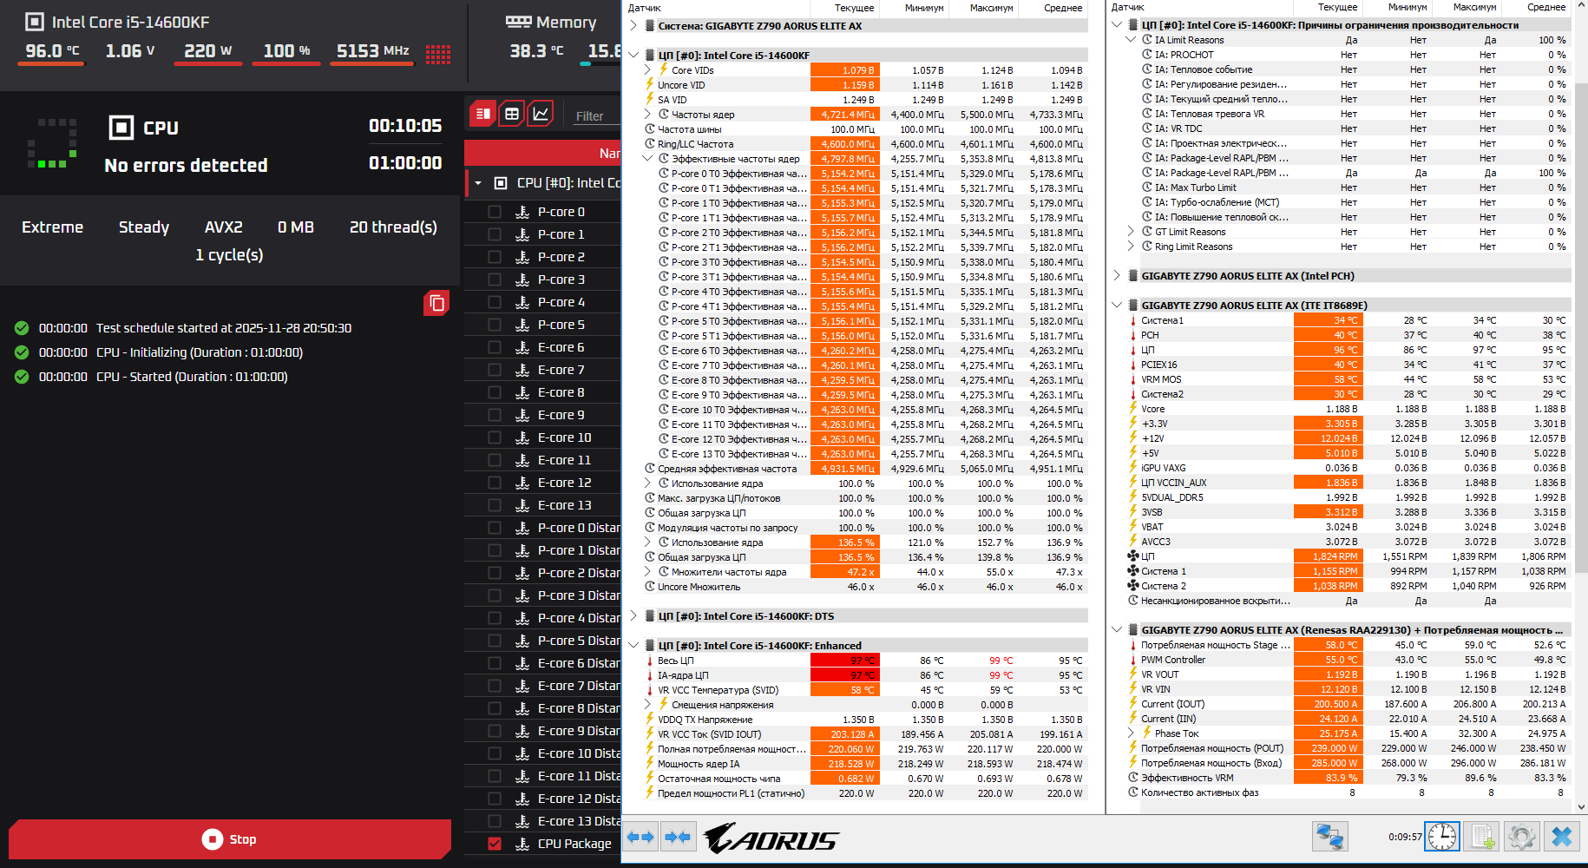Switch OCCT sensors to table view icon
Screen dimensions: 1588x868
(512, 114)
